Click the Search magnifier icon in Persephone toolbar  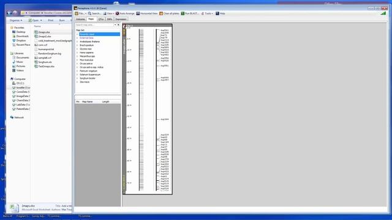[89, 13]
